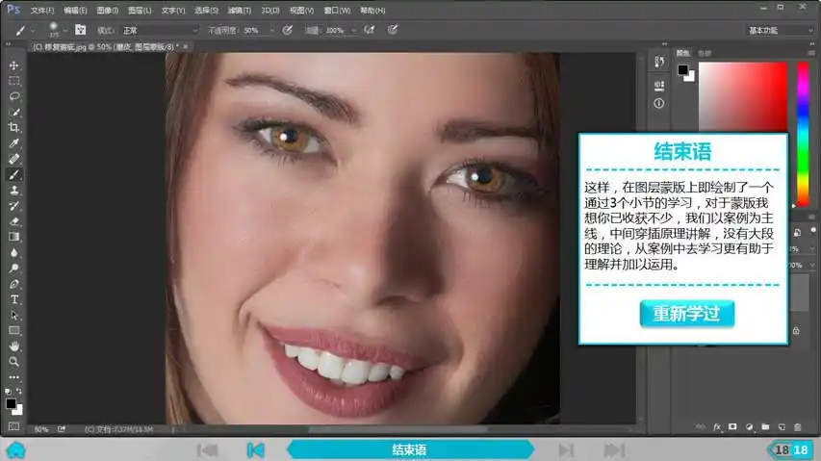Select the Hand tool
821x461 pixels.
(14, 346)
